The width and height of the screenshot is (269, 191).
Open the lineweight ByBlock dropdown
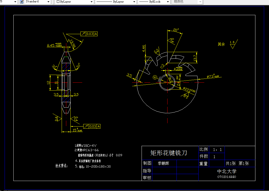pos(168,2)
